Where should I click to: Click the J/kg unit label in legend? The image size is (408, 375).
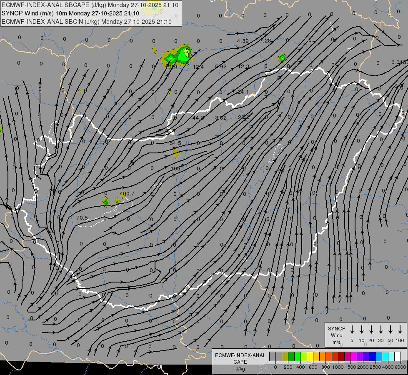pyautogui.click(x=240, y=369)
